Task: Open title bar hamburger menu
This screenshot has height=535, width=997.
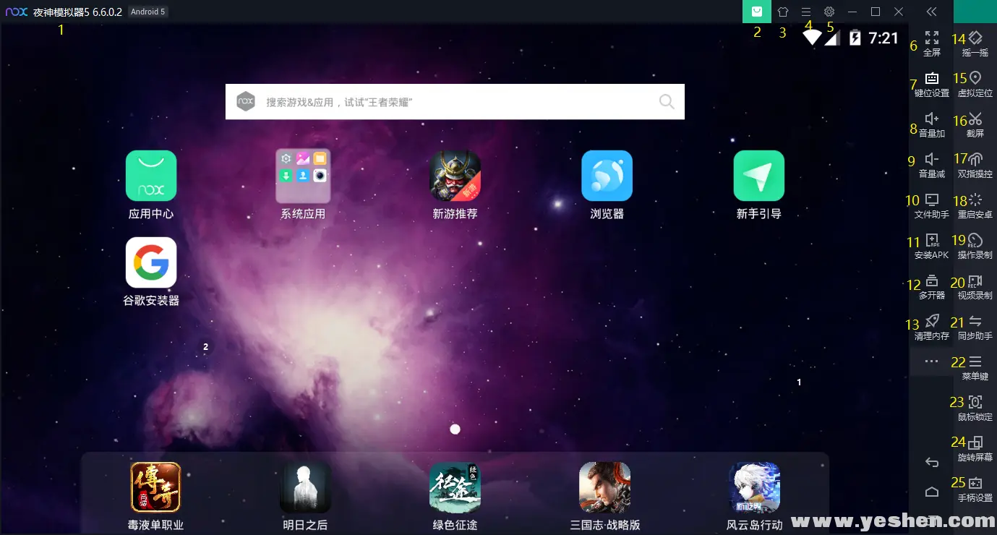Action: point(806,12)
